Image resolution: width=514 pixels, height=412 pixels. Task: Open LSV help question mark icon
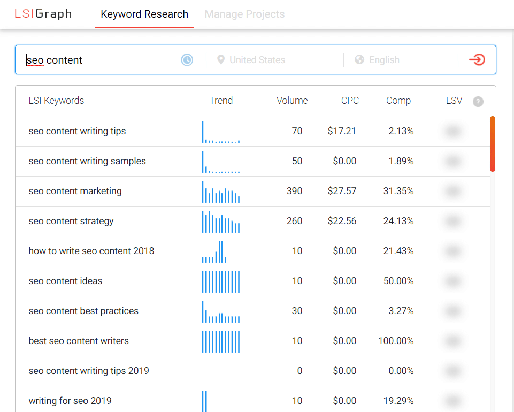click(x=478, y=102)
